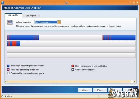Click the empty third row of the volume map
Image resolution: width=140 pixels, height=99 pixels.
point(71,49)
